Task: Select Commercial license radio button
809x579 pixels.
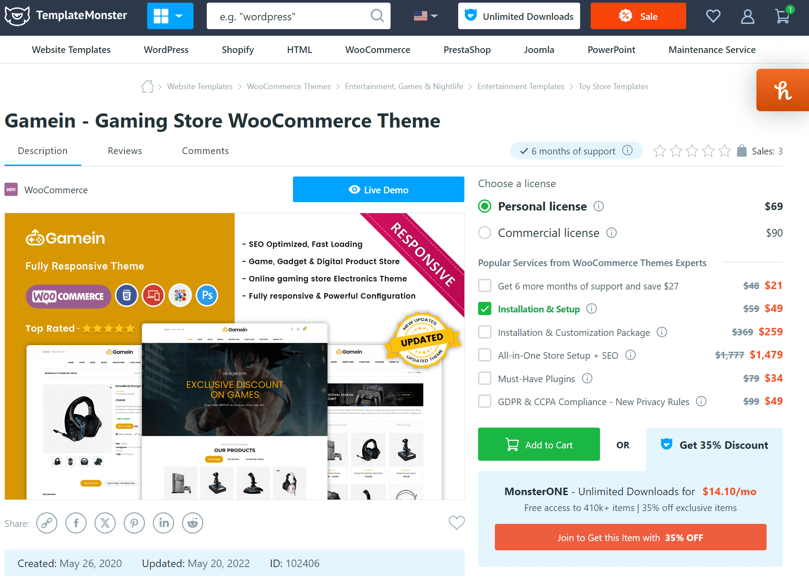Action: click(x=485, y=233)
